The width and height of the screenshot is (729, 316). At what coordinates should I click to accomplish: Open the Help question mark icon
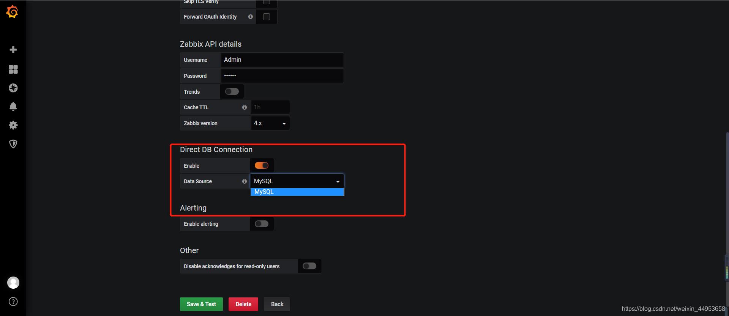coord(13,302)
